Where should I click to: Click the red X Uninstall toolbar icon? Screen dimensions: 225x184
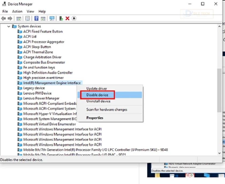coord(67,19)
